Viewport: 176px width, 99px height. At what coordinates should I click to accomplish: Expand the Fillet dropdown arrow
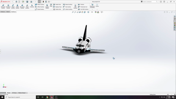pos(51,9)
